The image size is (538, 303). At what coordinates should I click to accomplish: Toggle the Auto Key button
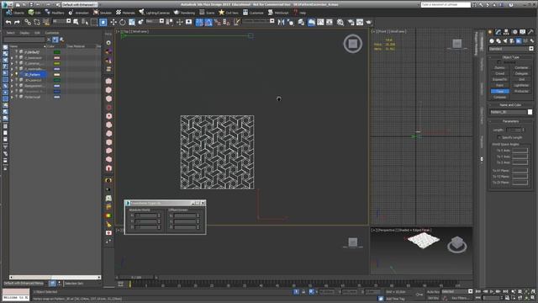click(433, 292)
